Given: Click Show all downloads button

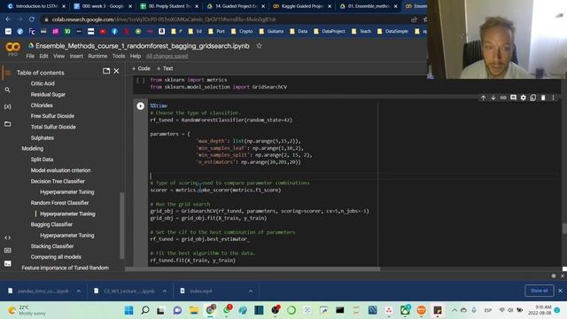Looking at the screenshot, I should 539,291.
